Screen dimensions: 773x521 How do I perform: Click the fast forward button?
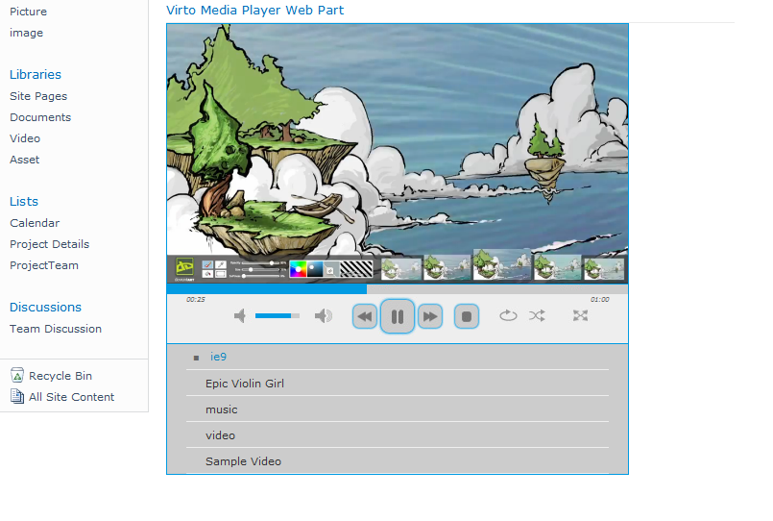tap(430, 316)
